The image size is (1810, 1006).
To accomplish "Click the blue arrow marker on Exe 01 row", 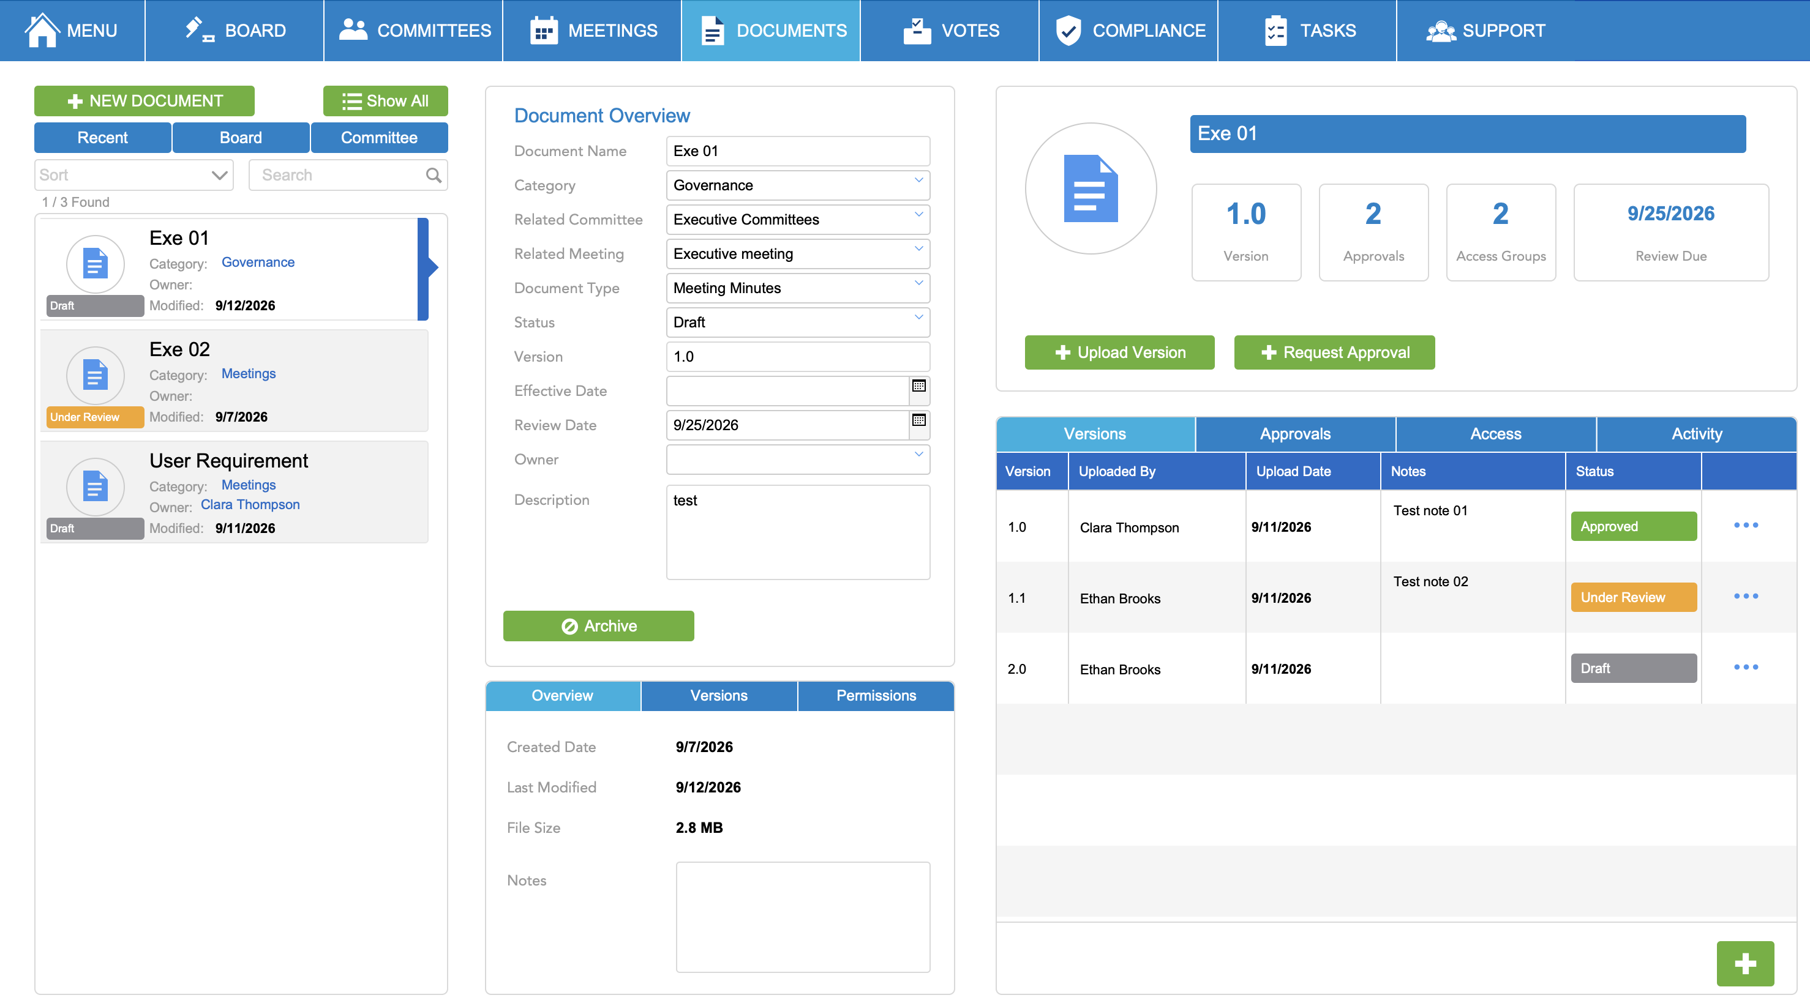I will tap(428, 267).
